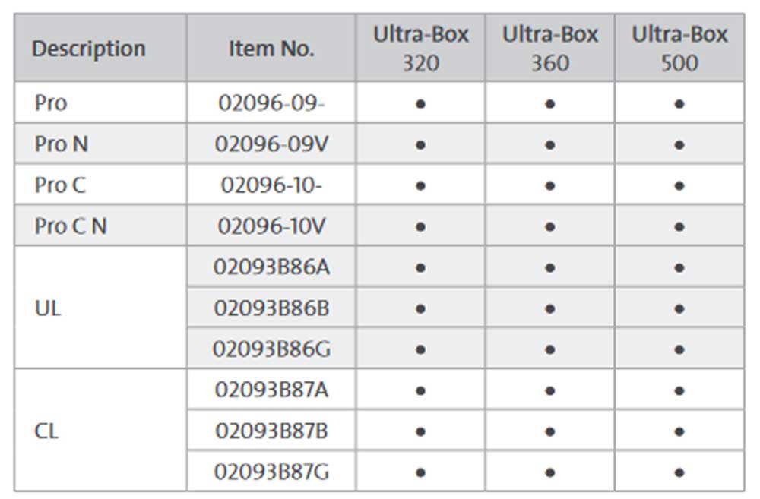Click the Ultra-Box 500 dot for 02093B86B
The width and height of the screenshot is (760, 499).
(679, 309)
